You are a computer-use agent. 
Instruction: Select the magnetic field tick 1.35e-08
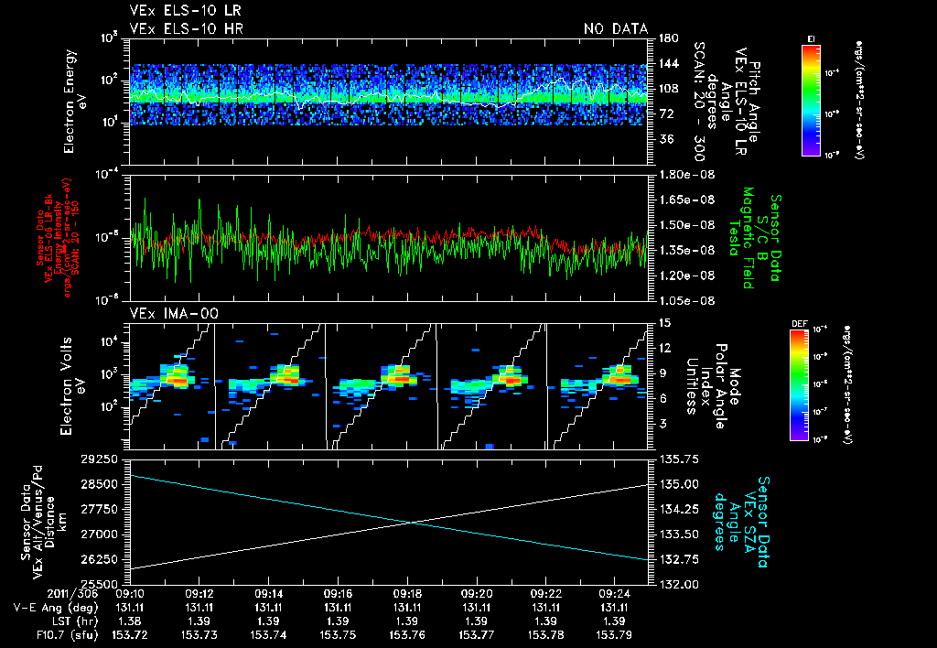pos(686,250)
